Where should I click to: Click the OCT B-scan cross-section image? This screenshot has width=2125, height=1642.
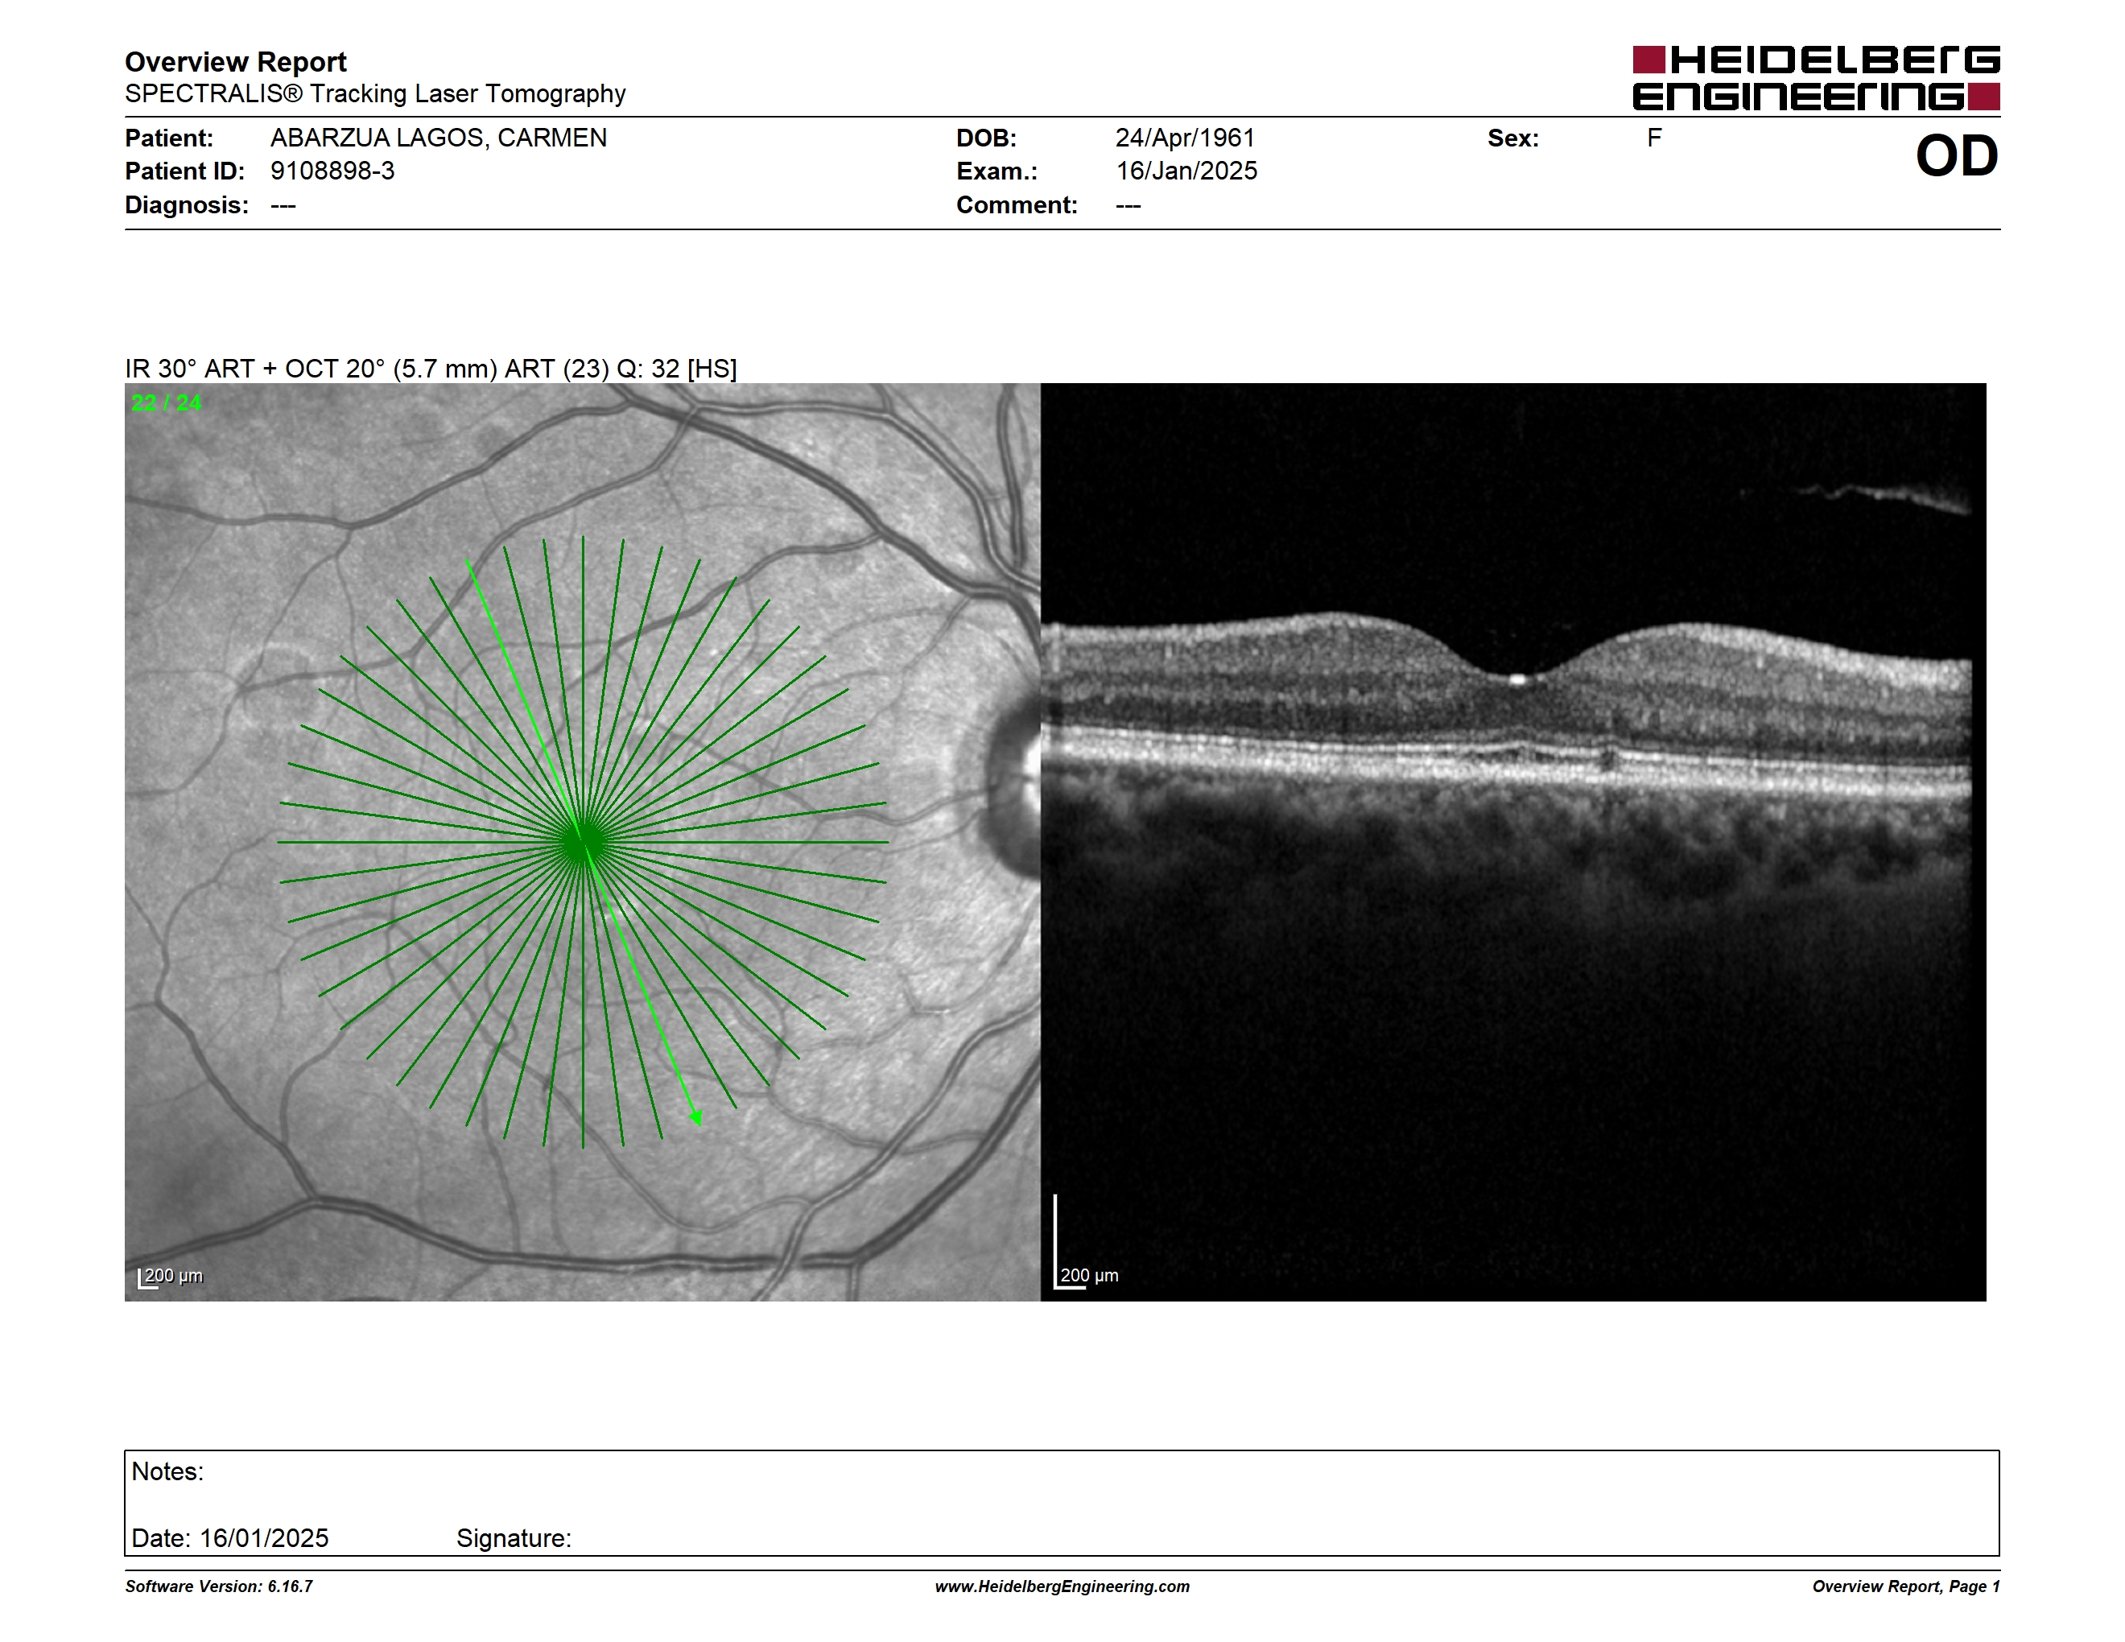point(1513,841)
